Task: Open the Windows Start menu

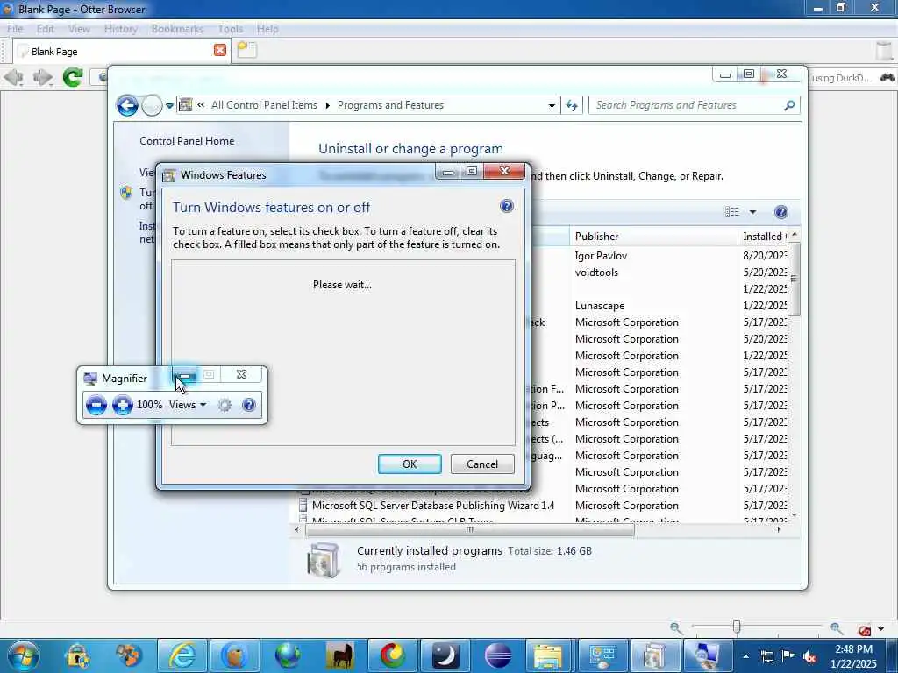Action: [23, 655]
